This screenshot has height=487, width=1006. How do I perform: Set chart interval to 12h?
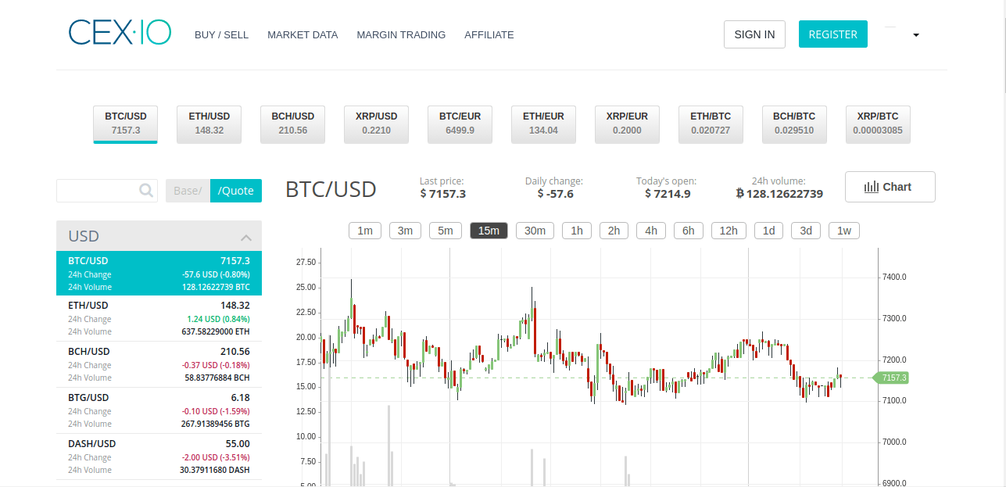pyautogui.click(x=729, y=231)
